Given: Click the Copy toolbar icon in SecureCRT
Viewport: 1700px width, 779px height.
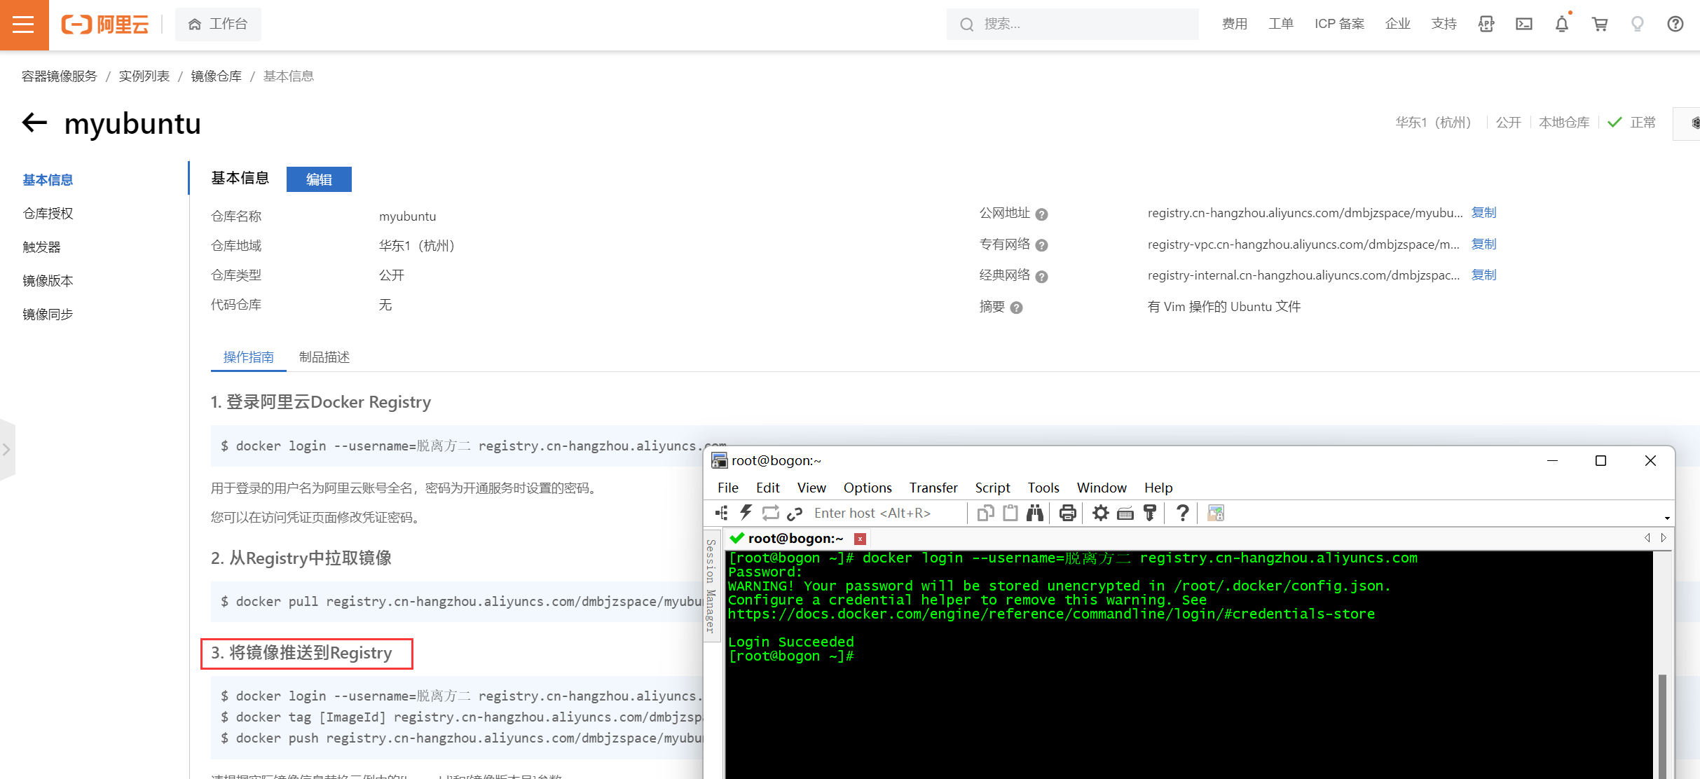Looking at the screenshot, I should point(985,513).
